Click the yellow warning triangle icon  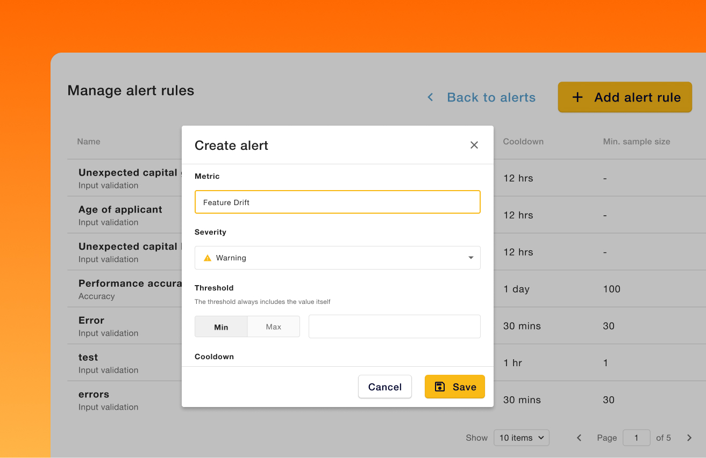[x=208, y=258]
